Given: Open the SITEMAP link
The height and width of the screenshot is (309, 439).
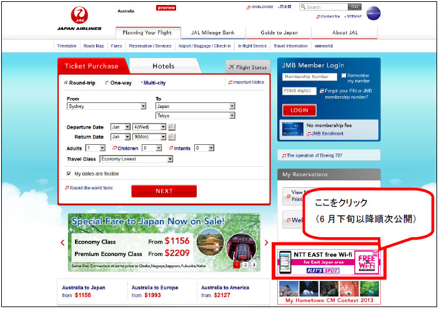Looking at the screenshot, I should (x=354, y=16).
